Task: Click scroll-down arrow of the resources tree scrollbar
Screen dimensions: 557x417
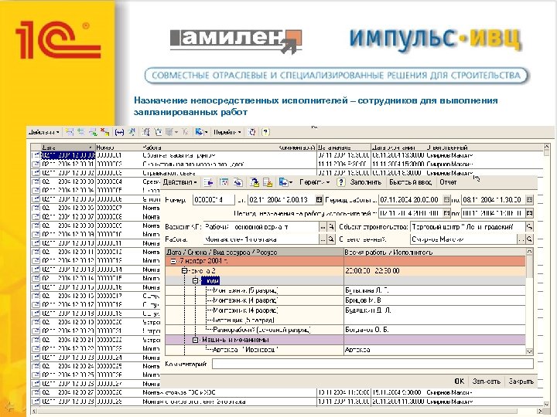Action: coord(529,351)
